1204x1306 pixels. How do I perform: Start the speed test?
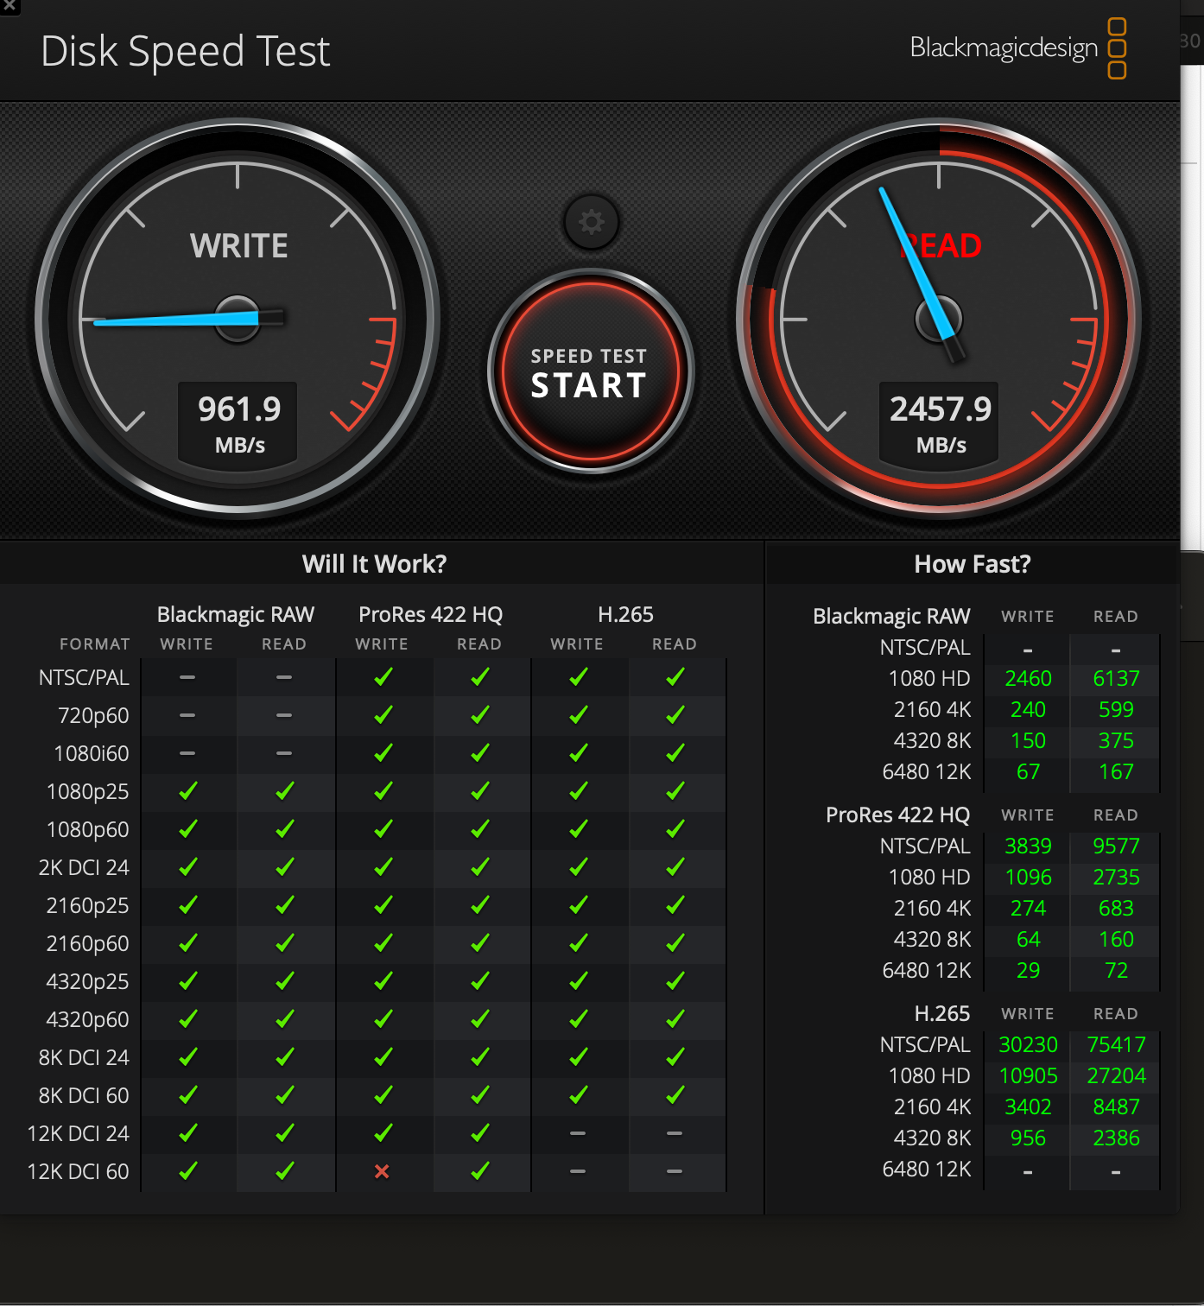click(x=591, y=371)
